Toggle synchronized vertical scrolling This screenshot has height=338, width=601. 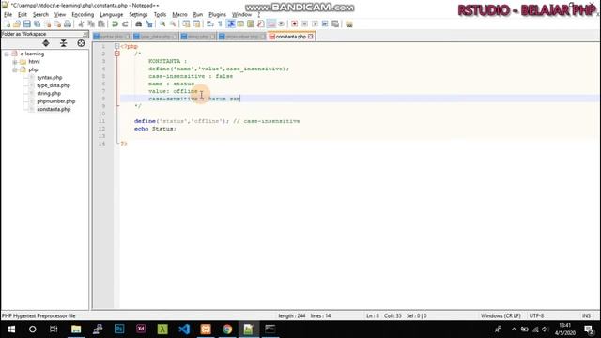pos(186,24)
